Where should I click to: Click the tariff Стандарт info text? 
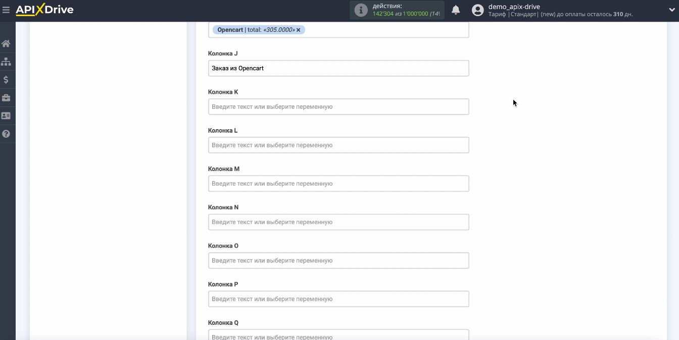coord(560,14)
